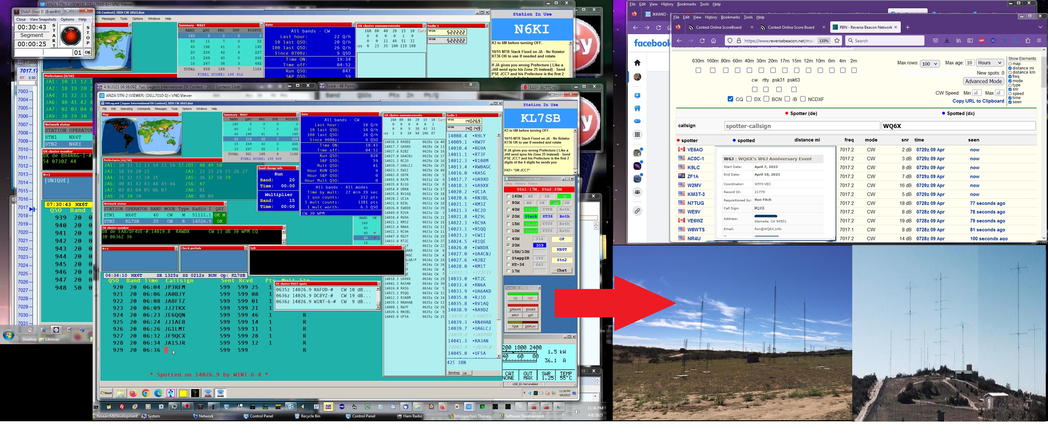The image size is (1048, 434).
Task: Open home page in the RBN browser window
Action: point(714,40)
